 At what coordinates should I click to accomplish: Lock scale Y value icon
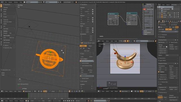pyautogui.click(x=92, y=30)
